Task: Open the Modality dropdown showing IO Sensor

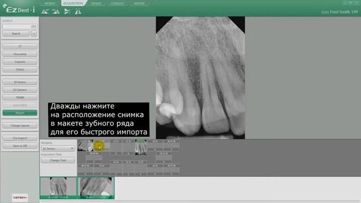Action: click(x=58, y=148)
